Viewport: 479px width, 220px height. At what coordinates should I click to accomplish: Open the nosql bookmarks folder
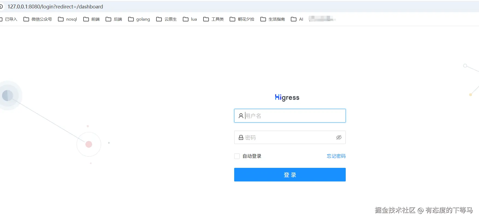point(67,19)
